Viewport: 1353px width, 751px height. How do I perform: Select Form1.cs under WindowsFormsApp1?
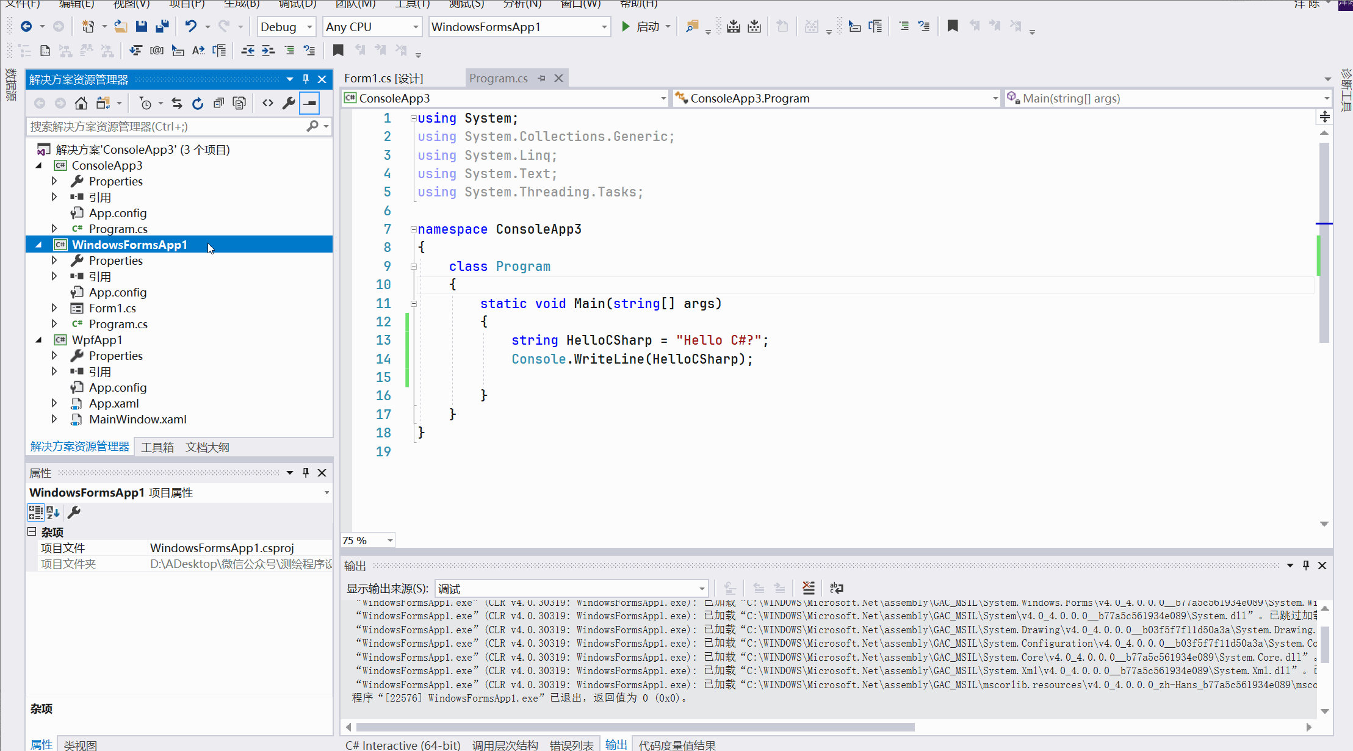112,308
